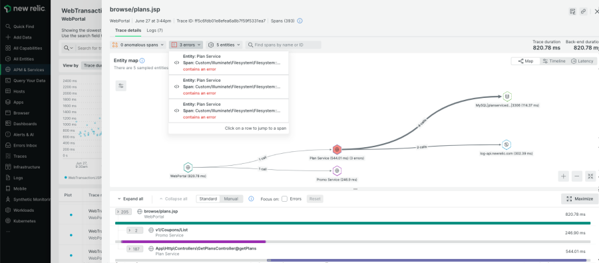Open All Entities in sidebar
Image resolution: width=599 pixels, height=263 pixels.
click(23, 59)
